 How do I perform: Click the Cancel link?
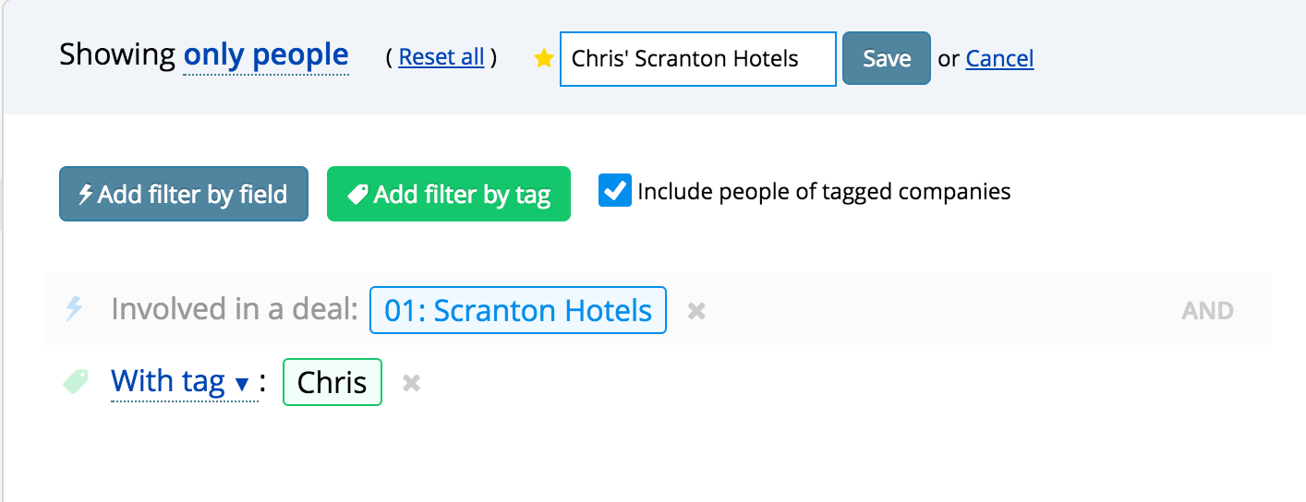coord(999,59)
